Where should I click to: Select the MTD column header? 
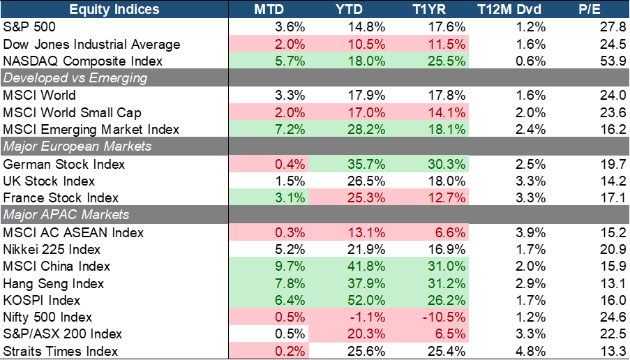[268, 10]
